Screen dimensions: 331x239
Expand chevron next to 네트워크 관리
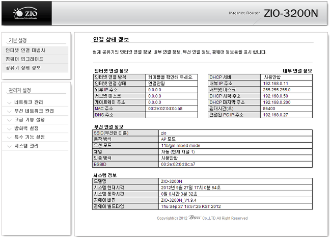tap(9, 103)
